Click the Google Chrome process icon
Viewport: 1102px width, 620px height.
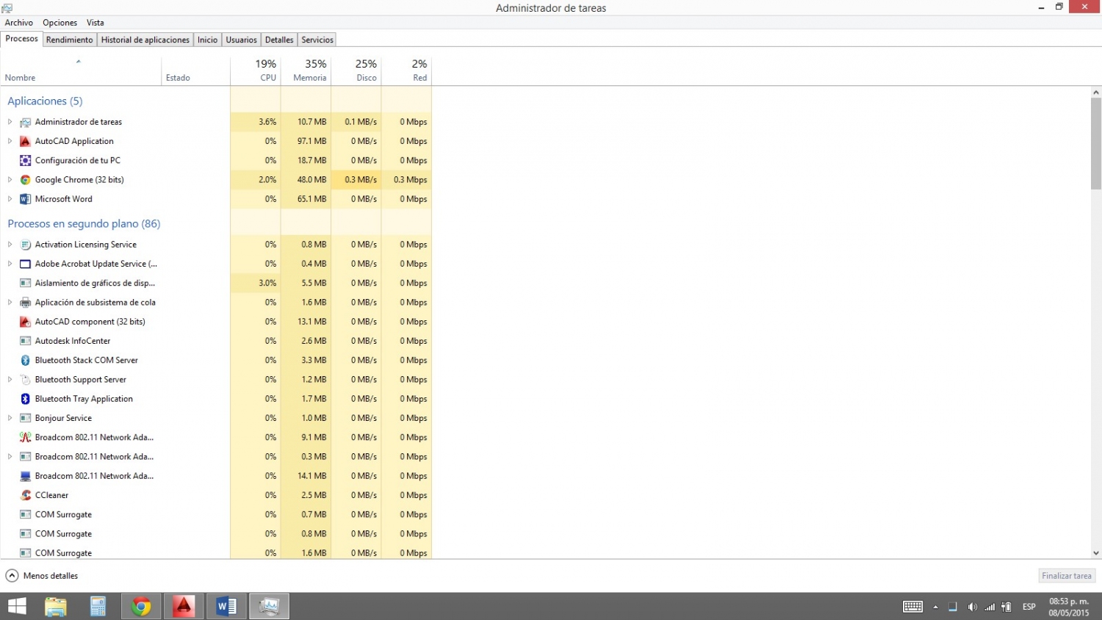coord(25,180)
